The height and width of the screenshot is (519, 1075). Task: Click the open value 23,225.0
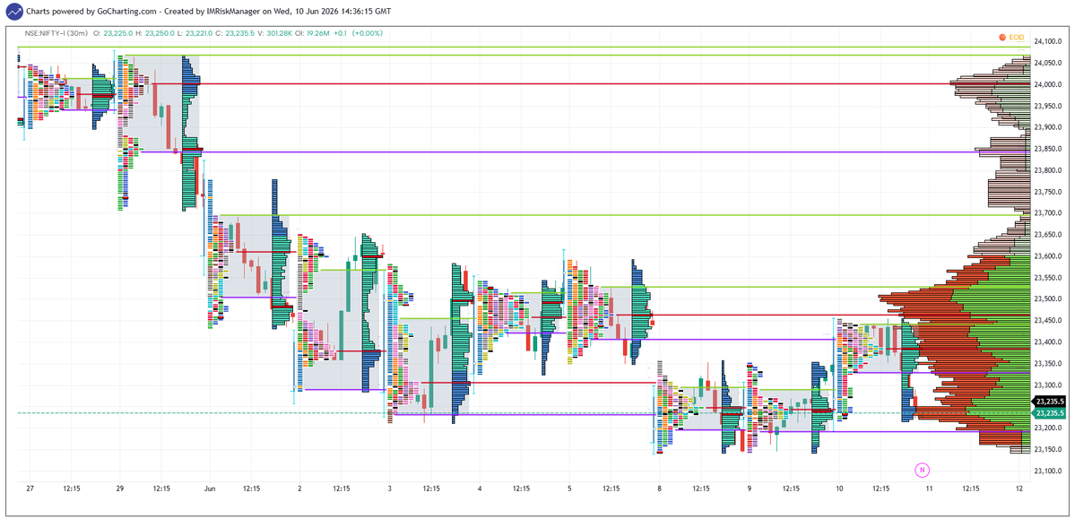click(117, 33)
